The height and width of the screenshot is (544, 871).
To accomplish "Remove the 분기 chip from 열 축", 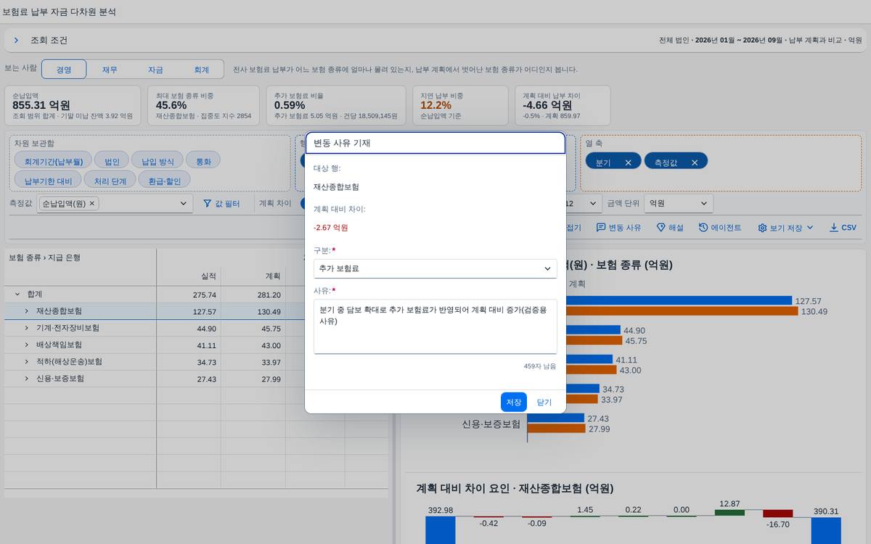I will (628, 162).
